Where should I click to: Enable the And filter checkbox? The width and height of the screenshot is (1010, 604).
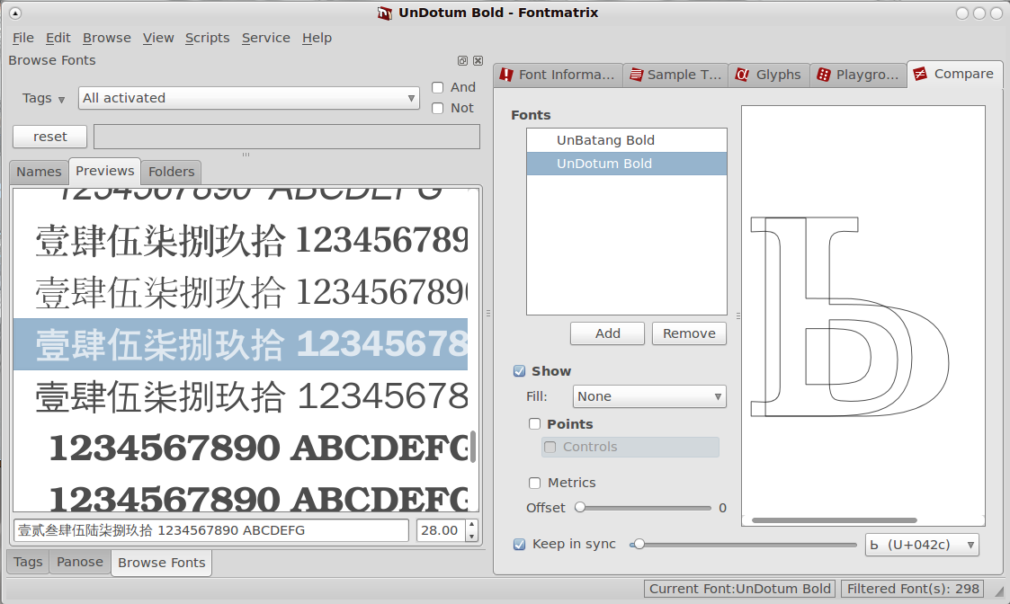(438, 87)
